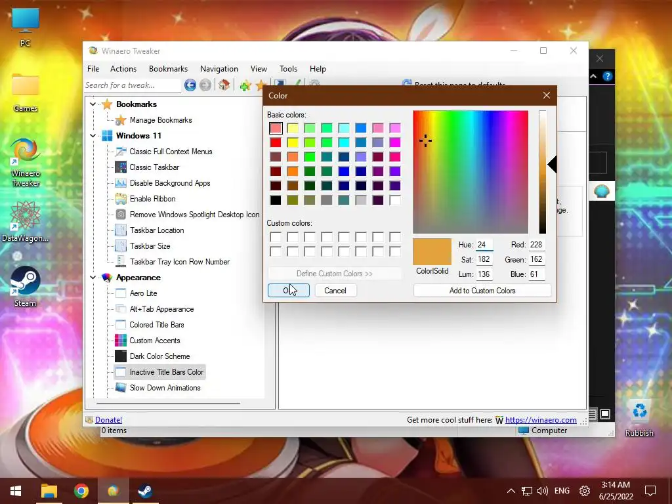Open the File menu
This screenshot has width=672, height=504.
click(x=93, y=68)
